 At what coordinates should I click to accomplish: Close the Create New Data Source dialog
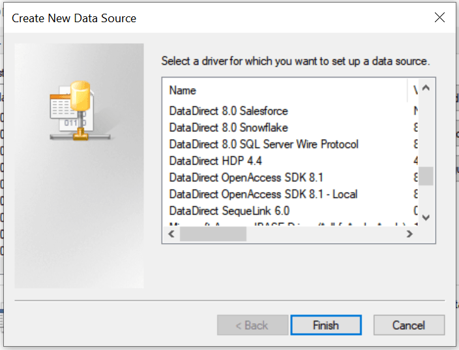[x=439, y=18]
